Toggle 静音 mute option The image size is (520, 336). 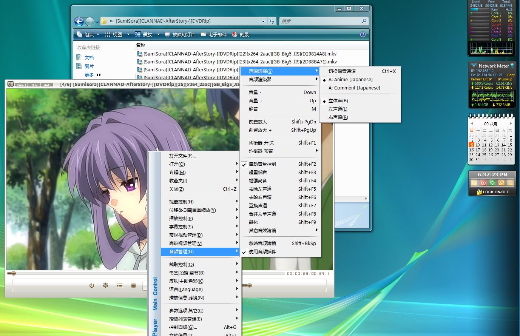click(x=280, y=109)
